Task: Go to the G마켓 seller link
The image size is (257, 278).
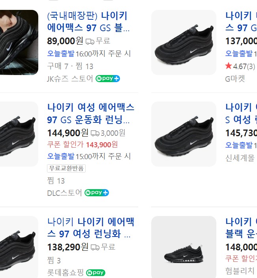Action: point(235,79)
